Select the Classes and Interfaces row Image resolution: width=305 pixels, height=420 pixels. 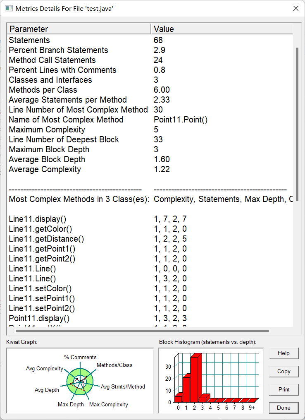click(x=150, y=80)
